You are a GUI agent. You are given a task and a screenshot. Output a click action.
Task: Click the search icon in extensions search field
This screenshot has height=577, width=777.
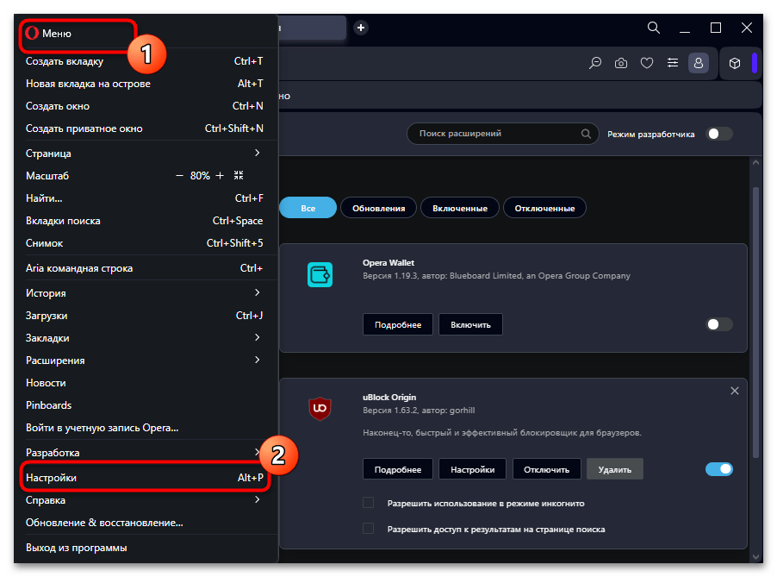[x=586, y=134]
